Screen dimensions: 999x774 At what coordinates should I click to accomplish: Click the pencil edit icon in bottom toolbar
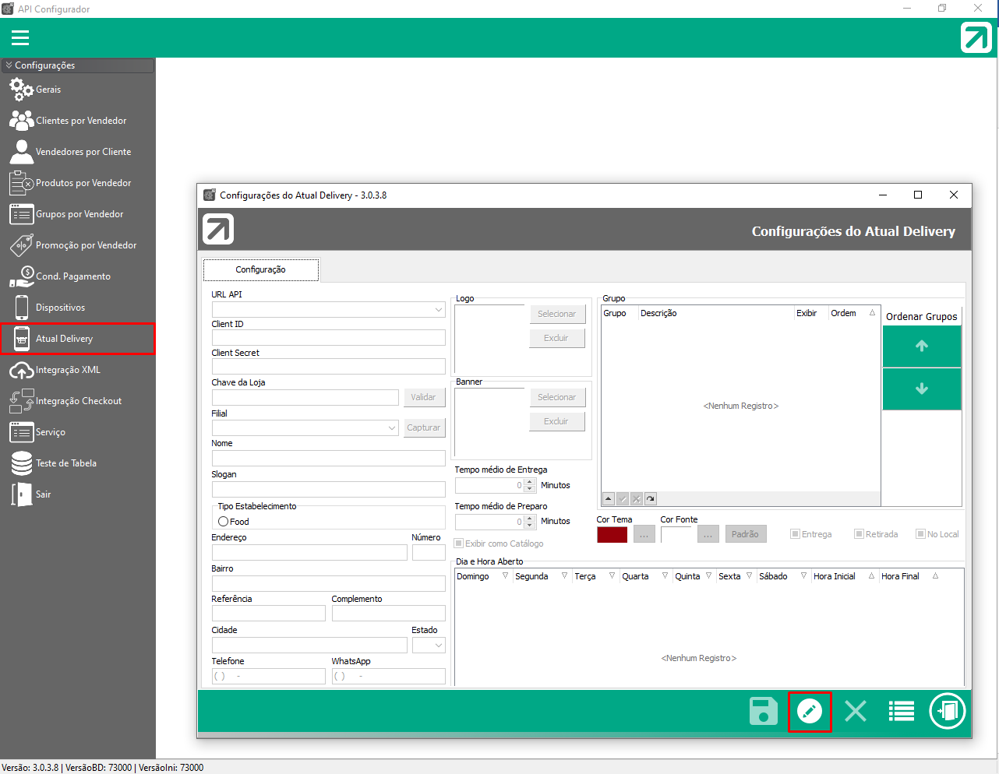(810, 712)
